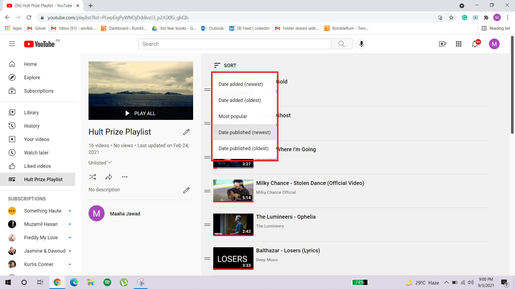The width and height of the screenshot is (515, 289).
Task: Open playlist more options (three dots)
Action: 125,177
